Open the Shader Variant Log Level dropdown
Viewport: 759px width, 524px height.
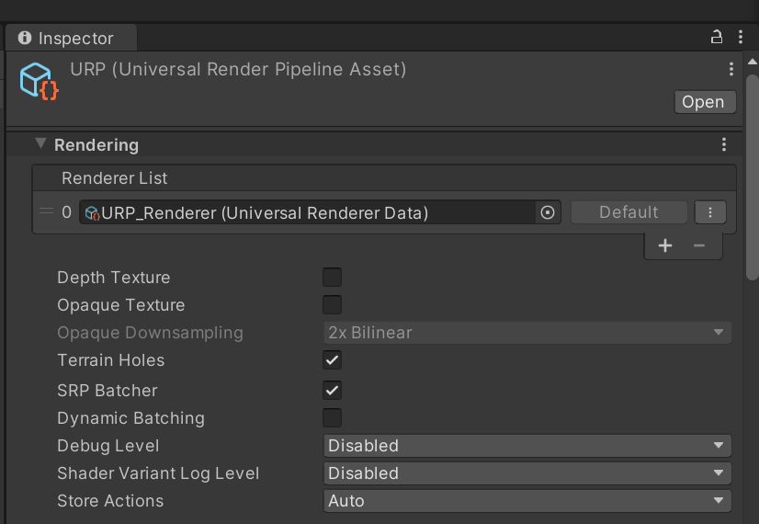[527, 473]
